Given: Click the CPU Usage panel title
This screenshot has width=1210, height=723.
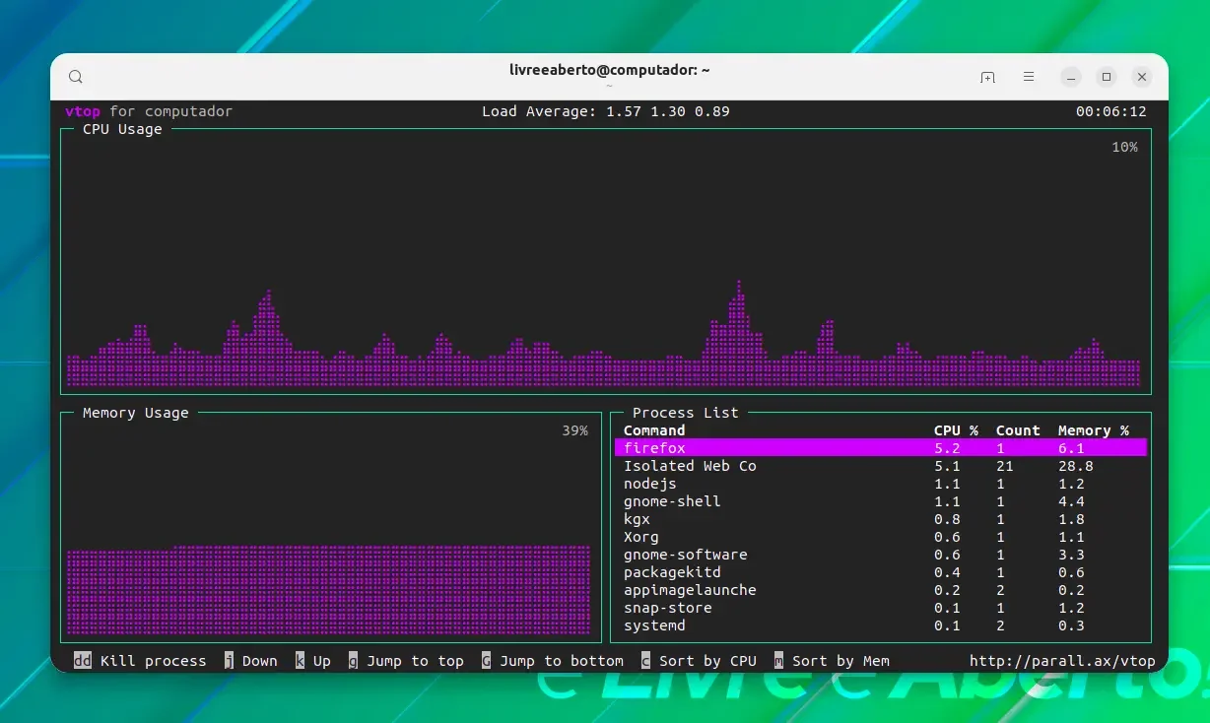Looking at the screenshot, I should [122, 129].
